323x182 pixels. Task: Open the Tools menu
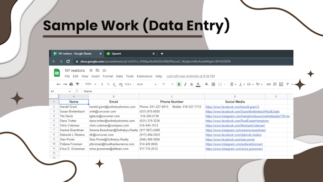point(130,76)
